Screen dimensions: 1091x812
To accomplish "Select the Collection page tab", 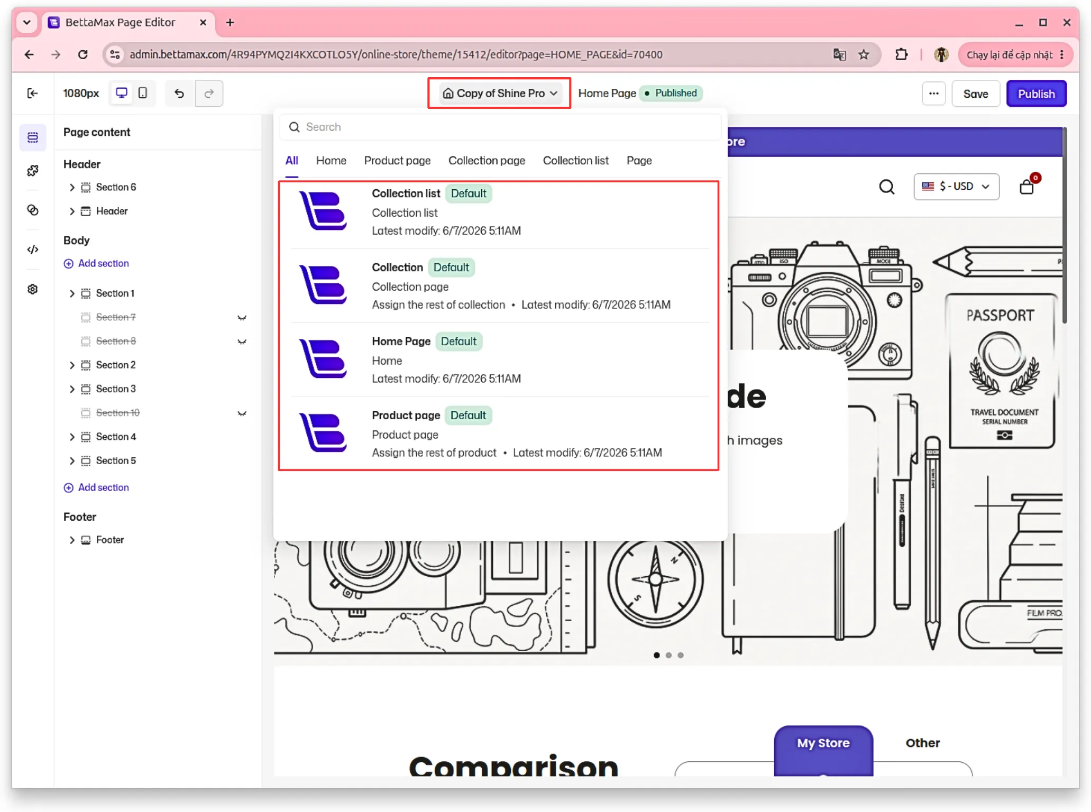I will click(487, 161).
